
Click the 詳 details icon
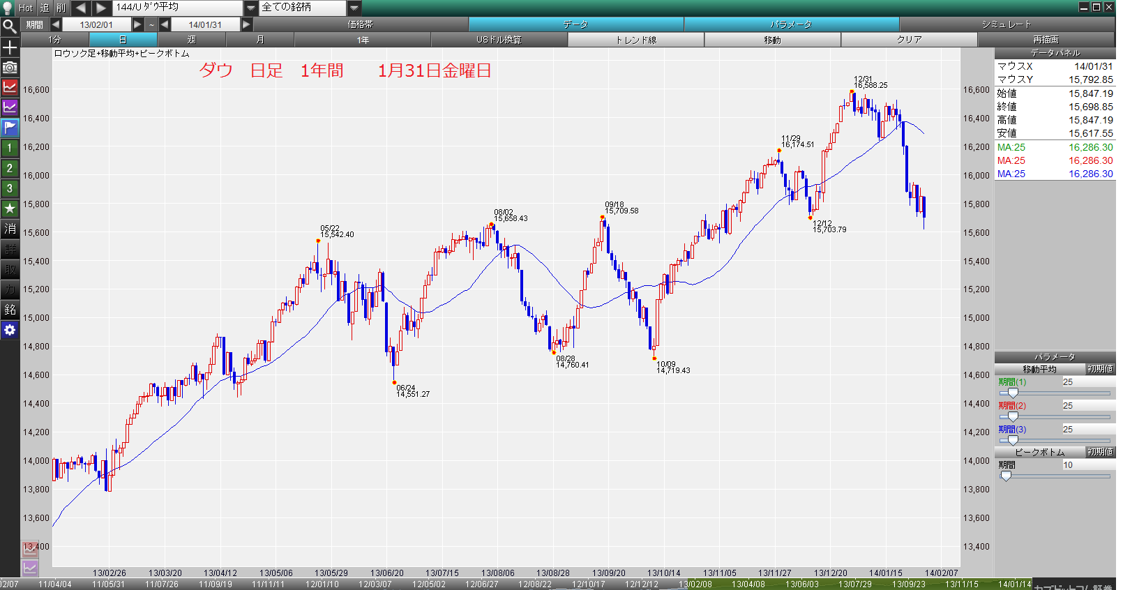coord(10,249)
